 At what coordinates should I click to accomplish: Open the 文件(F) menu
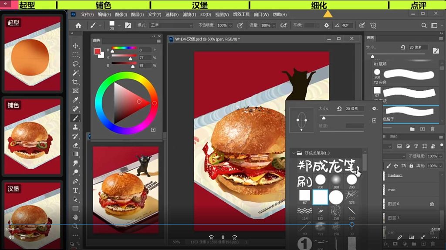click(x=87, y=14)
